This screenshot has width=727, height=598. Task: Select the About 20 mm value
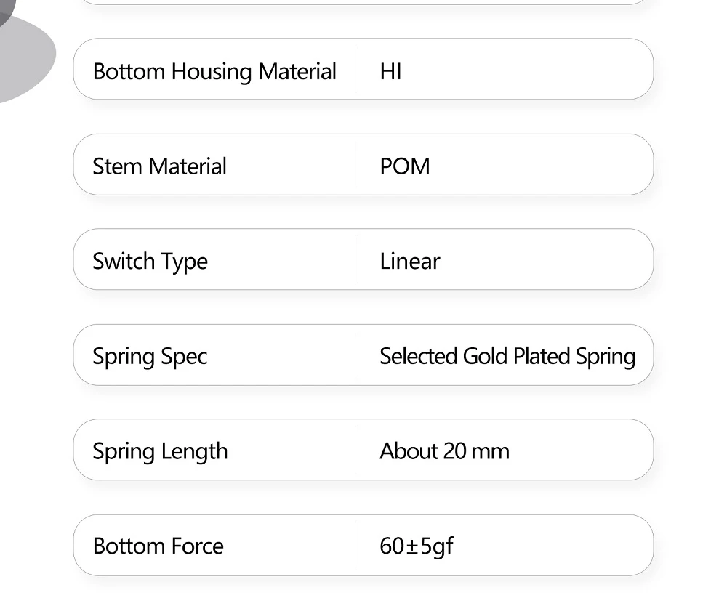(x=445, y=451)
